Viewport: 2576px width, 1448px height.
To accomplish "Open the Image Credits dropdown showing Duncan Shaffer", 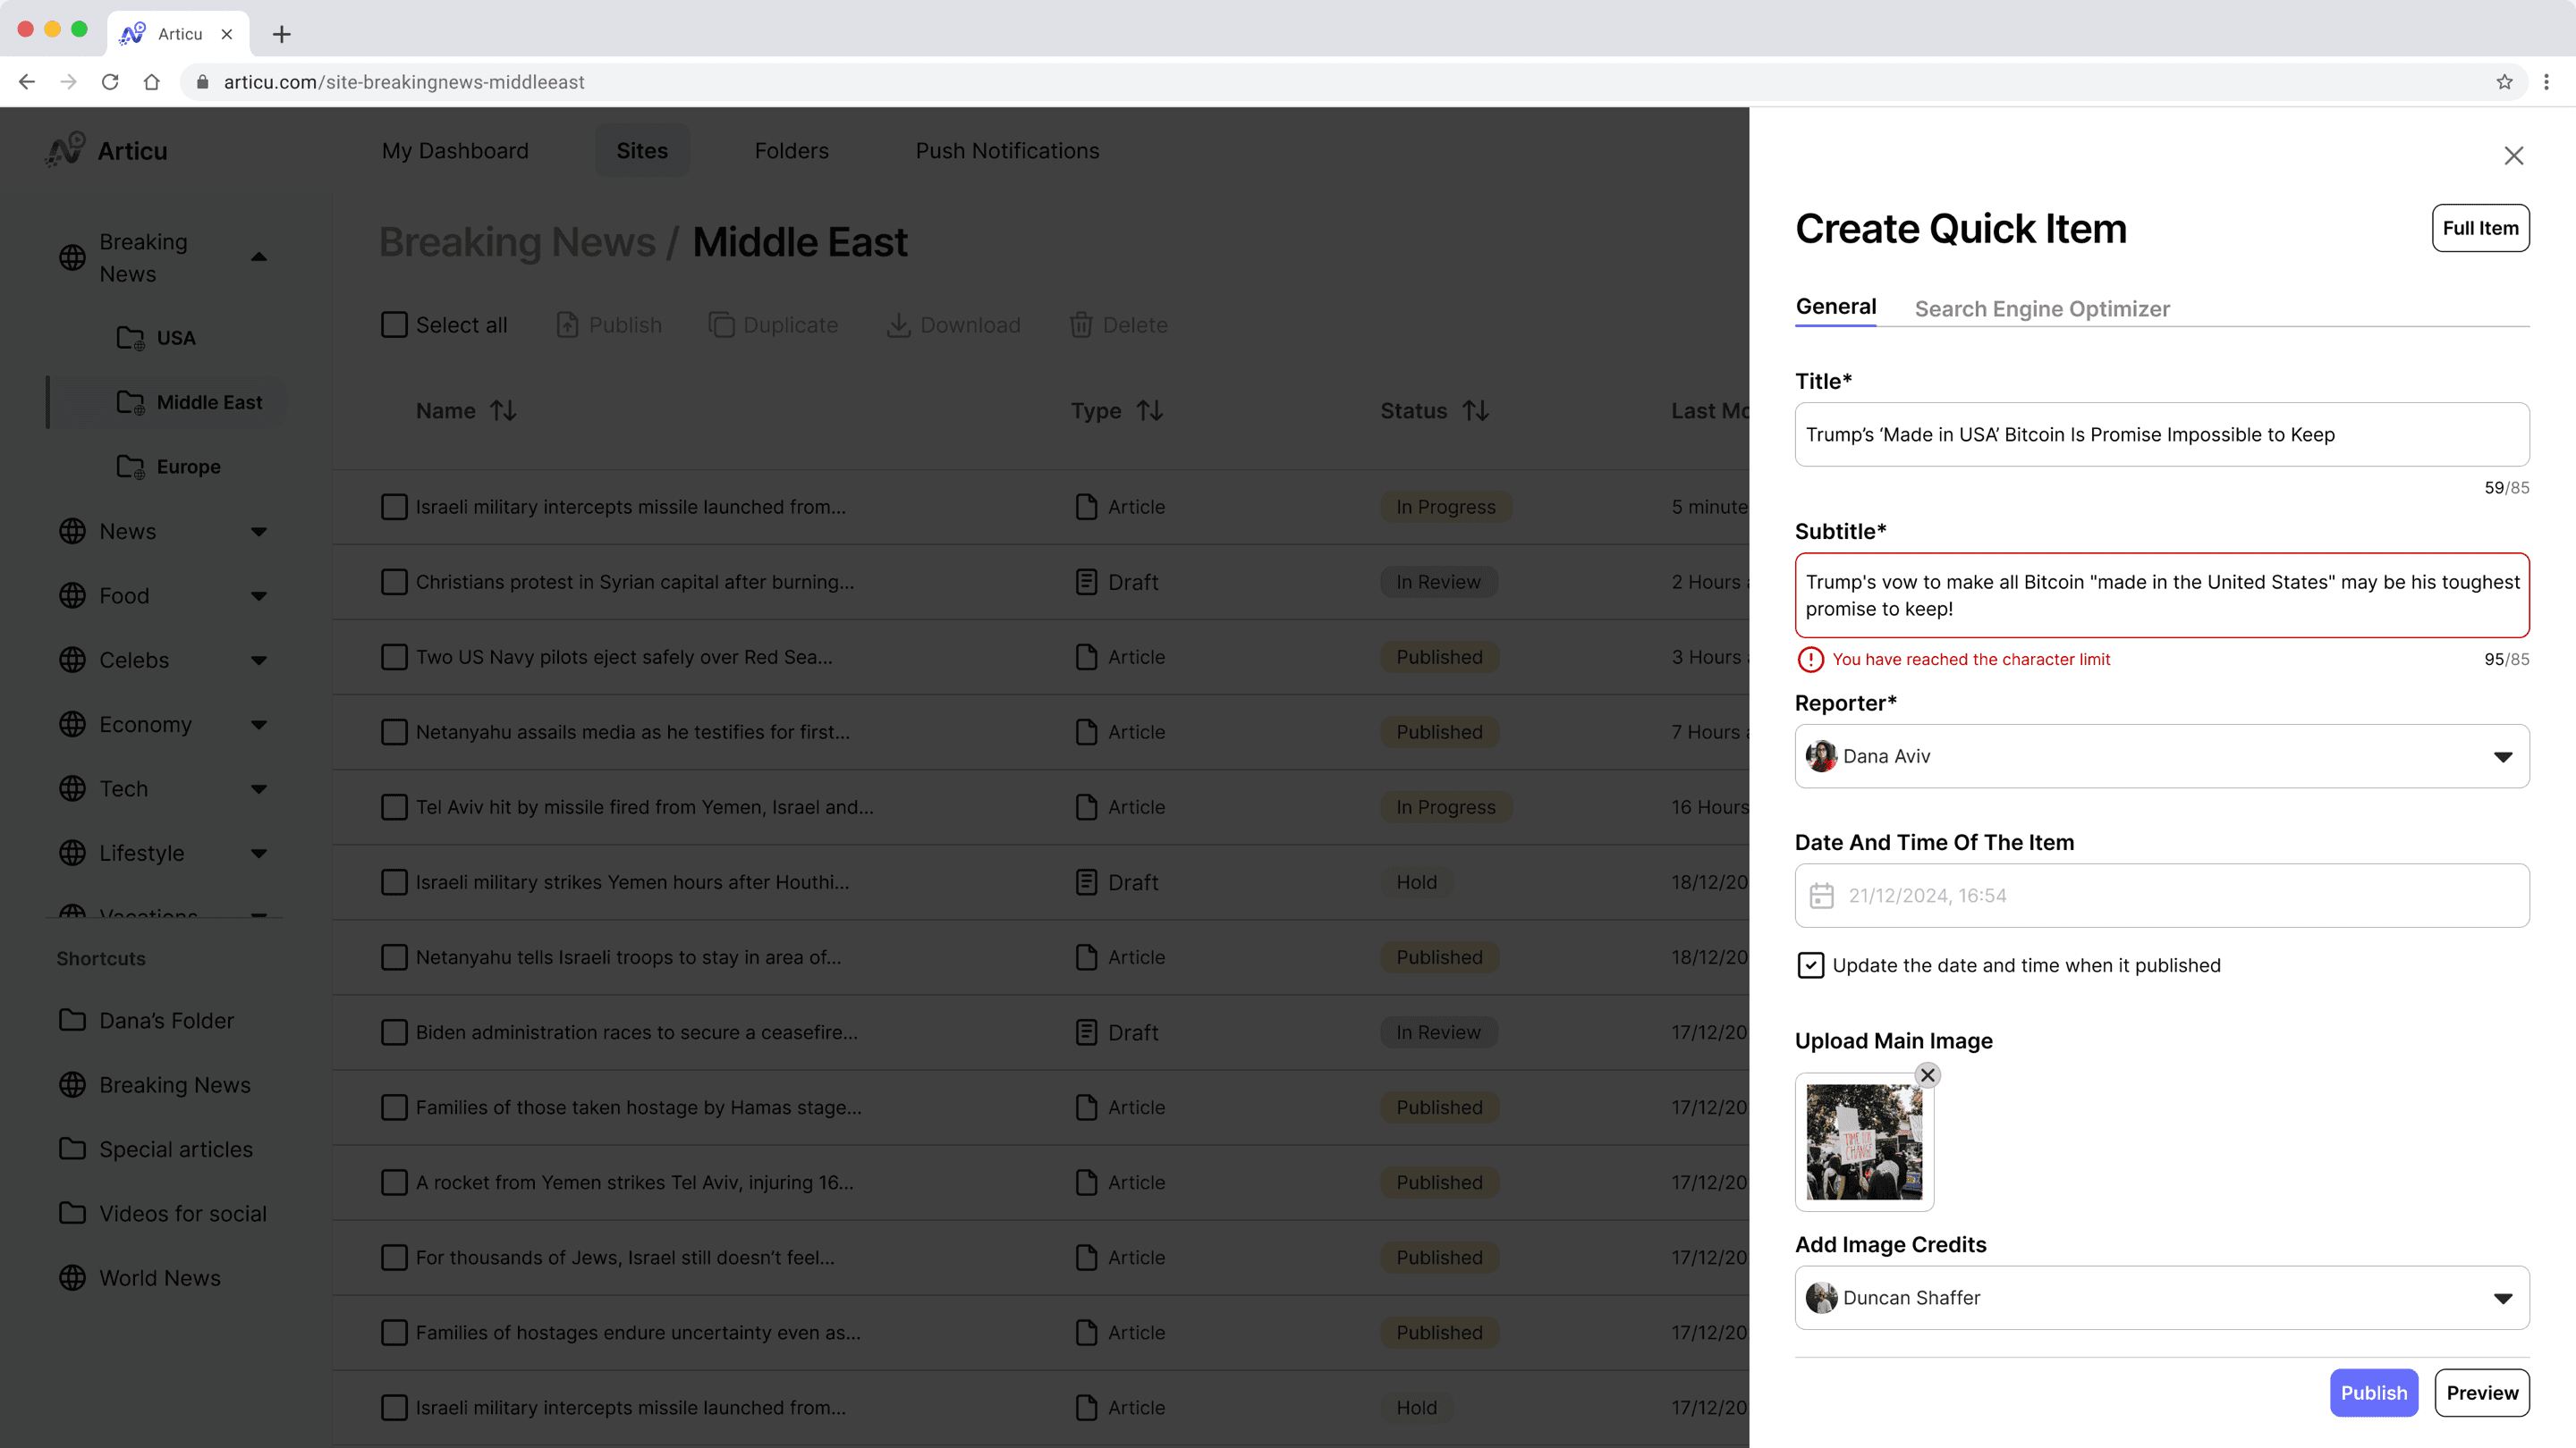I will pos(2162,1298).
